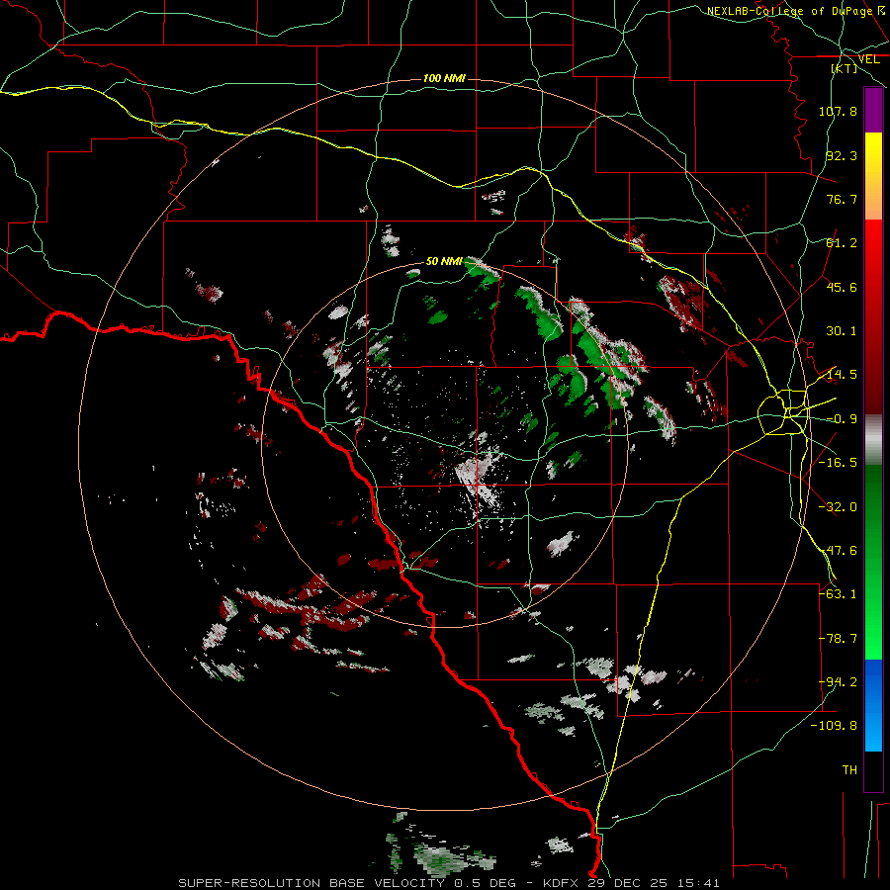Pick the gray near-zero segment of velocity bar
This screenshot has width=890, height=890.
[873, 440]
